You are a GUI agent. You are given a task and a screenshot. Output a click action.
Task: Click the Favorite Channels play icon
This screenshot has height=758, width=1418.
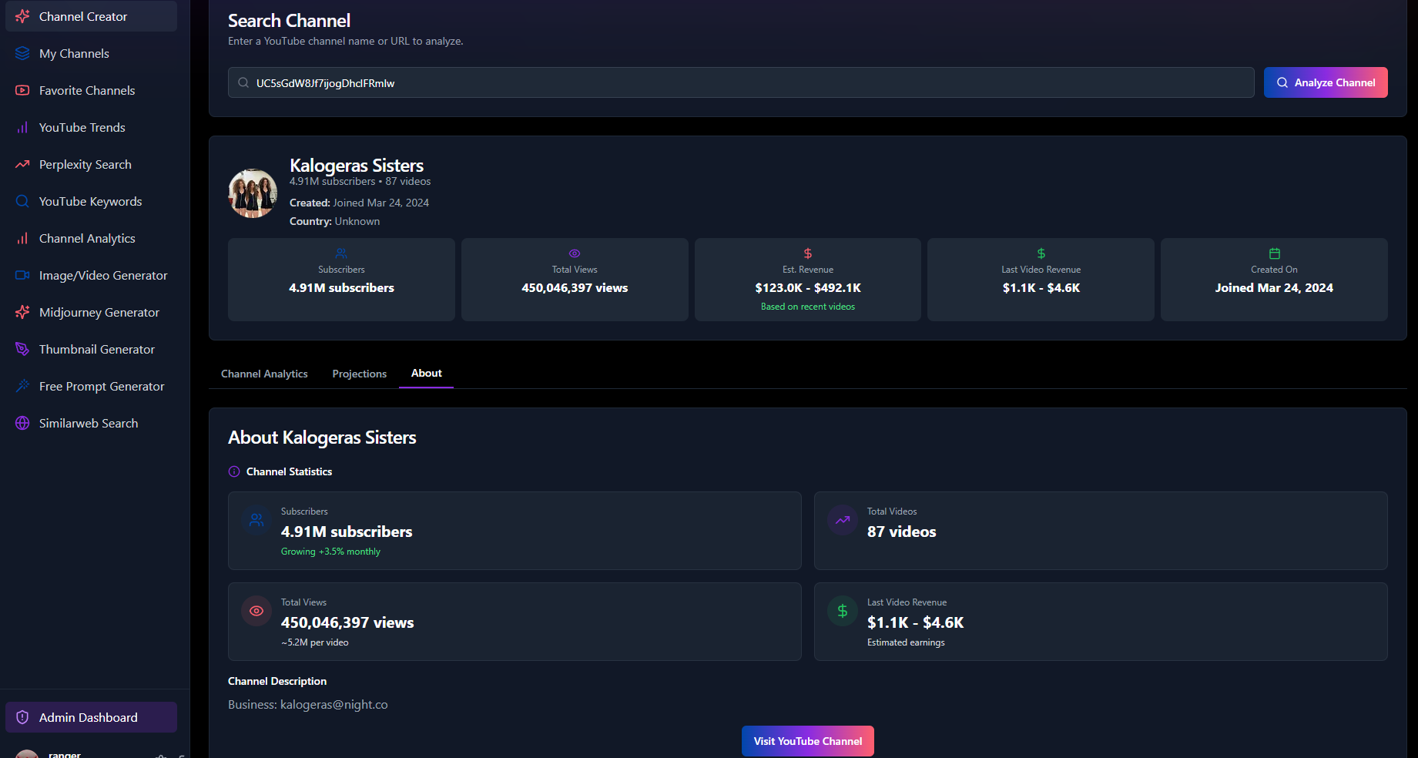click(x=22, y=90)
